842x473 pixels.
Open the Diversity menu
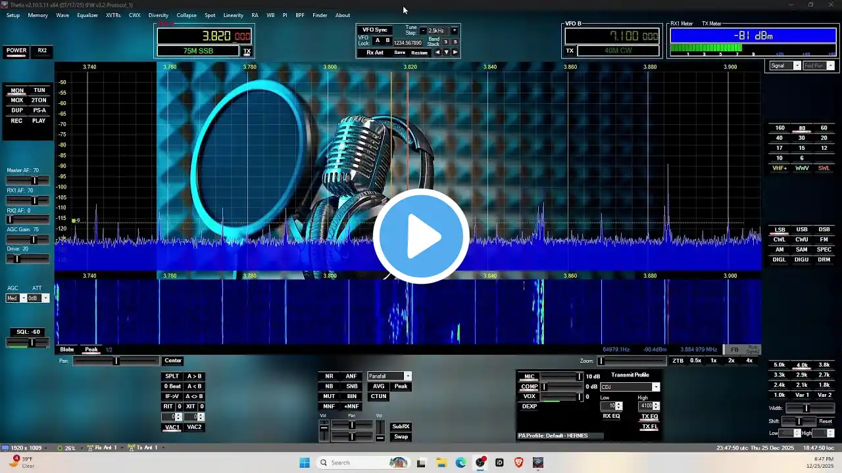[x=159, y=15]
